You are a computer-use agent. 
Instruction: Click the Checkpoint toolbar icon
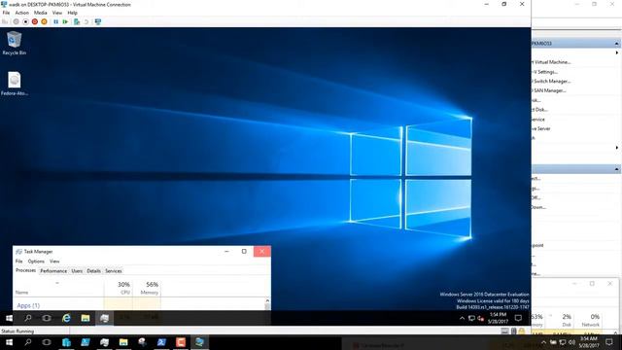point(77,21)
